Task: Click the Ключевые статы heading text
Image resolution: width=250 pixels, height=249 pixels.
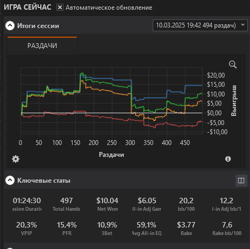Action: [44, 181]
